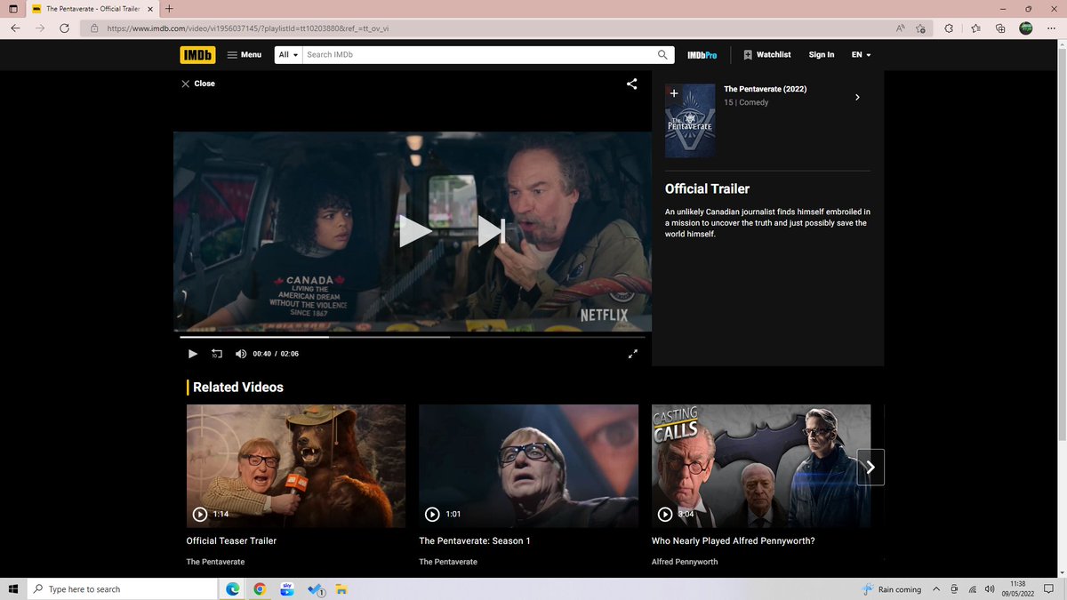Show next related videos arrow
Viewport: 1067px width, 600px height.
(x=870, y=467)
